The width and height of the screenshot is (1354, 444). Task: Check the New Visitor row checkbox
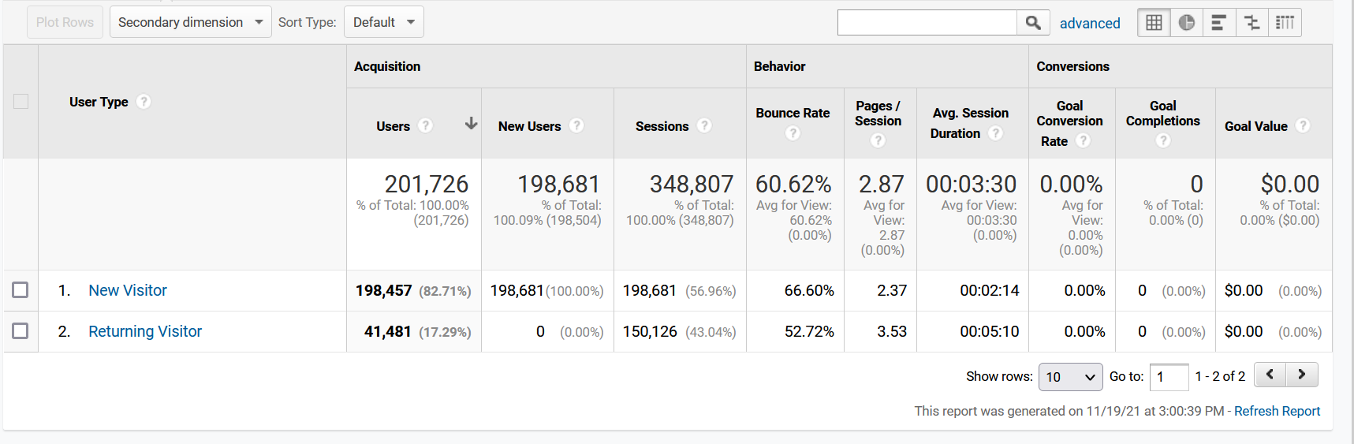[x=21, y=290]
